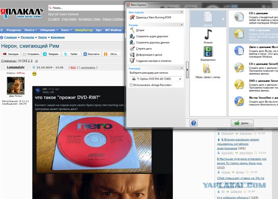The height and width of the screenshot is (199, 278).
Task: Share via the Вконтакте button
Action: tap(92, 54)
